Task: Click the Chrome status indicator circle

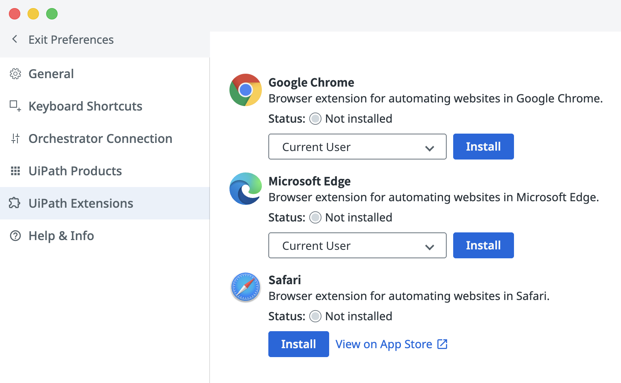Action: point(315,119)
